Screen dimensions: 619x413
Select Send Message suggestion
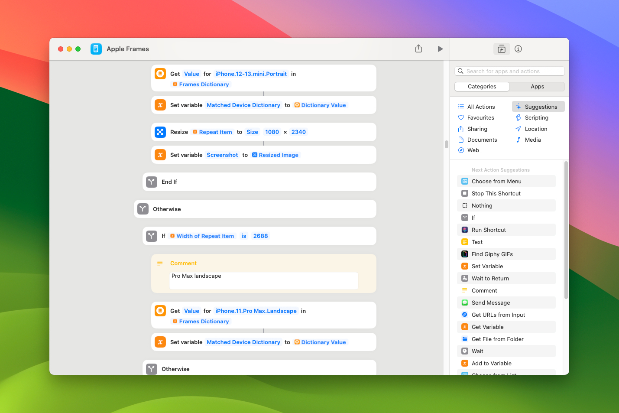click(x=506, y=302)
